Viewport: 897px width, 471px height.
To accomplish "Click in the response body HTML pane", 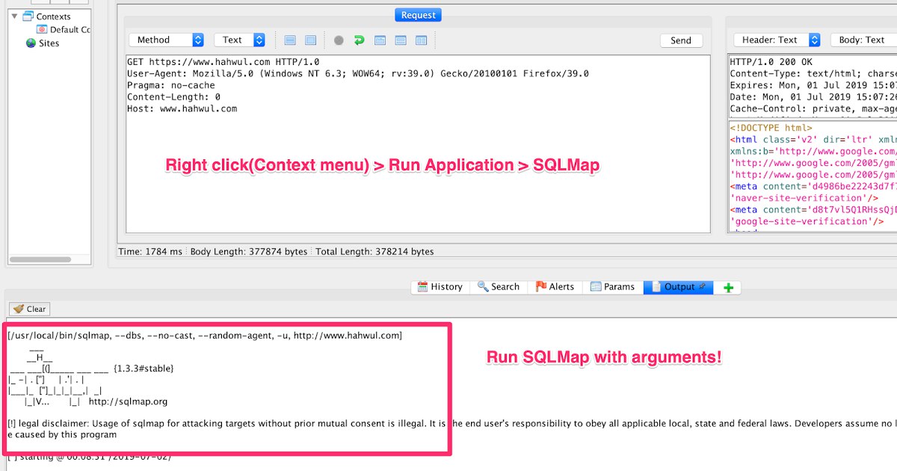I will pos(813,176).
